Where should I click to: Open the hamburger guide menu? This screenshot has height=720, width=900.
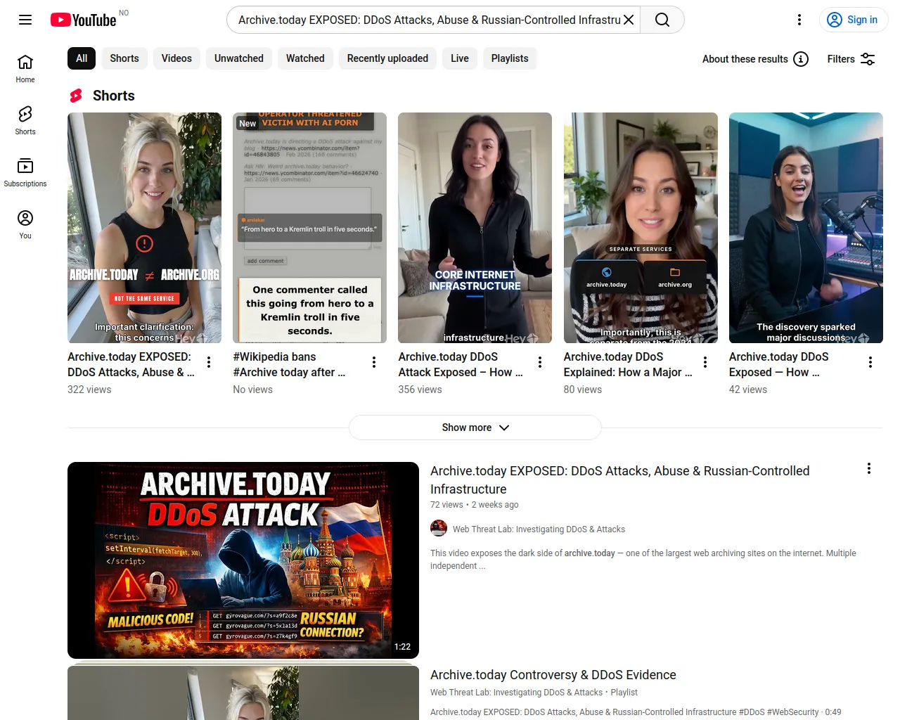tap(25, 20)
